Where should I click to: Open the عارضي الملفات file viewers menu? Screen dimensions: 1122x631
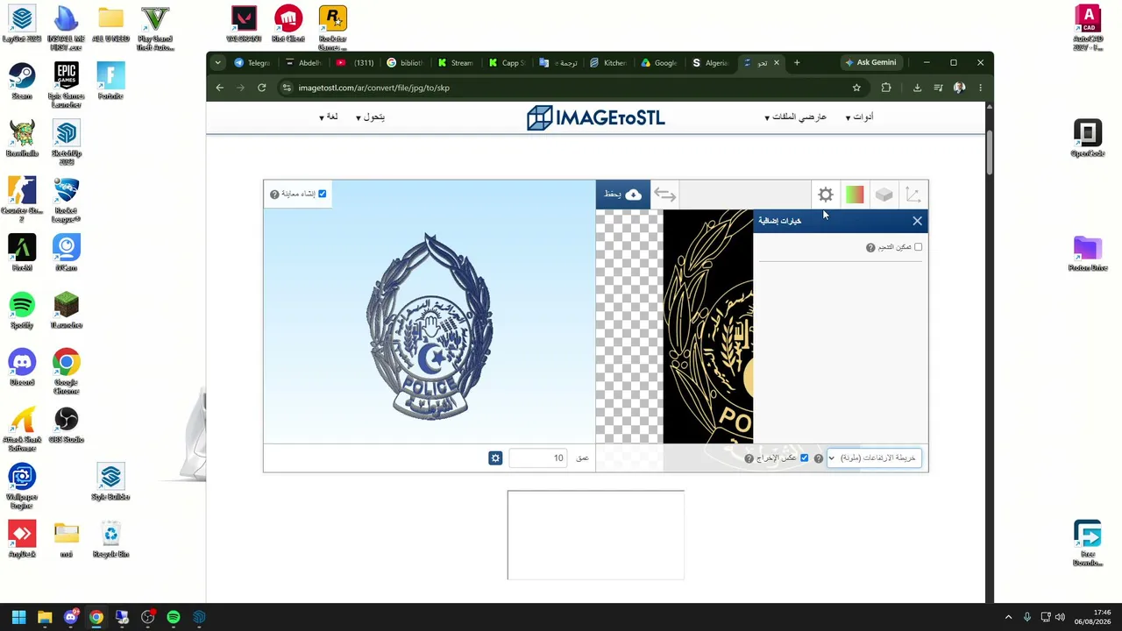pos(795,117)
